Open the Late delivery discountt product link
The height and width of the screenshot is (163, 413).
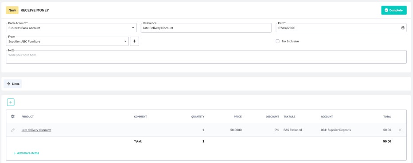pyautogui.click(x=36, y=130)
